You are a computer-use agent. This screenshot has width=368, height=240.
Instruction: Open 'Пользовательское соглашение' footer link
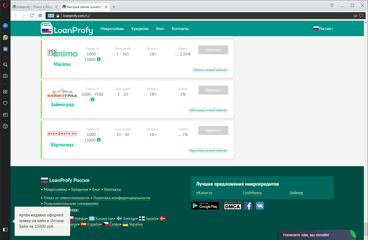pyautogui.click(x=71, y=204)
